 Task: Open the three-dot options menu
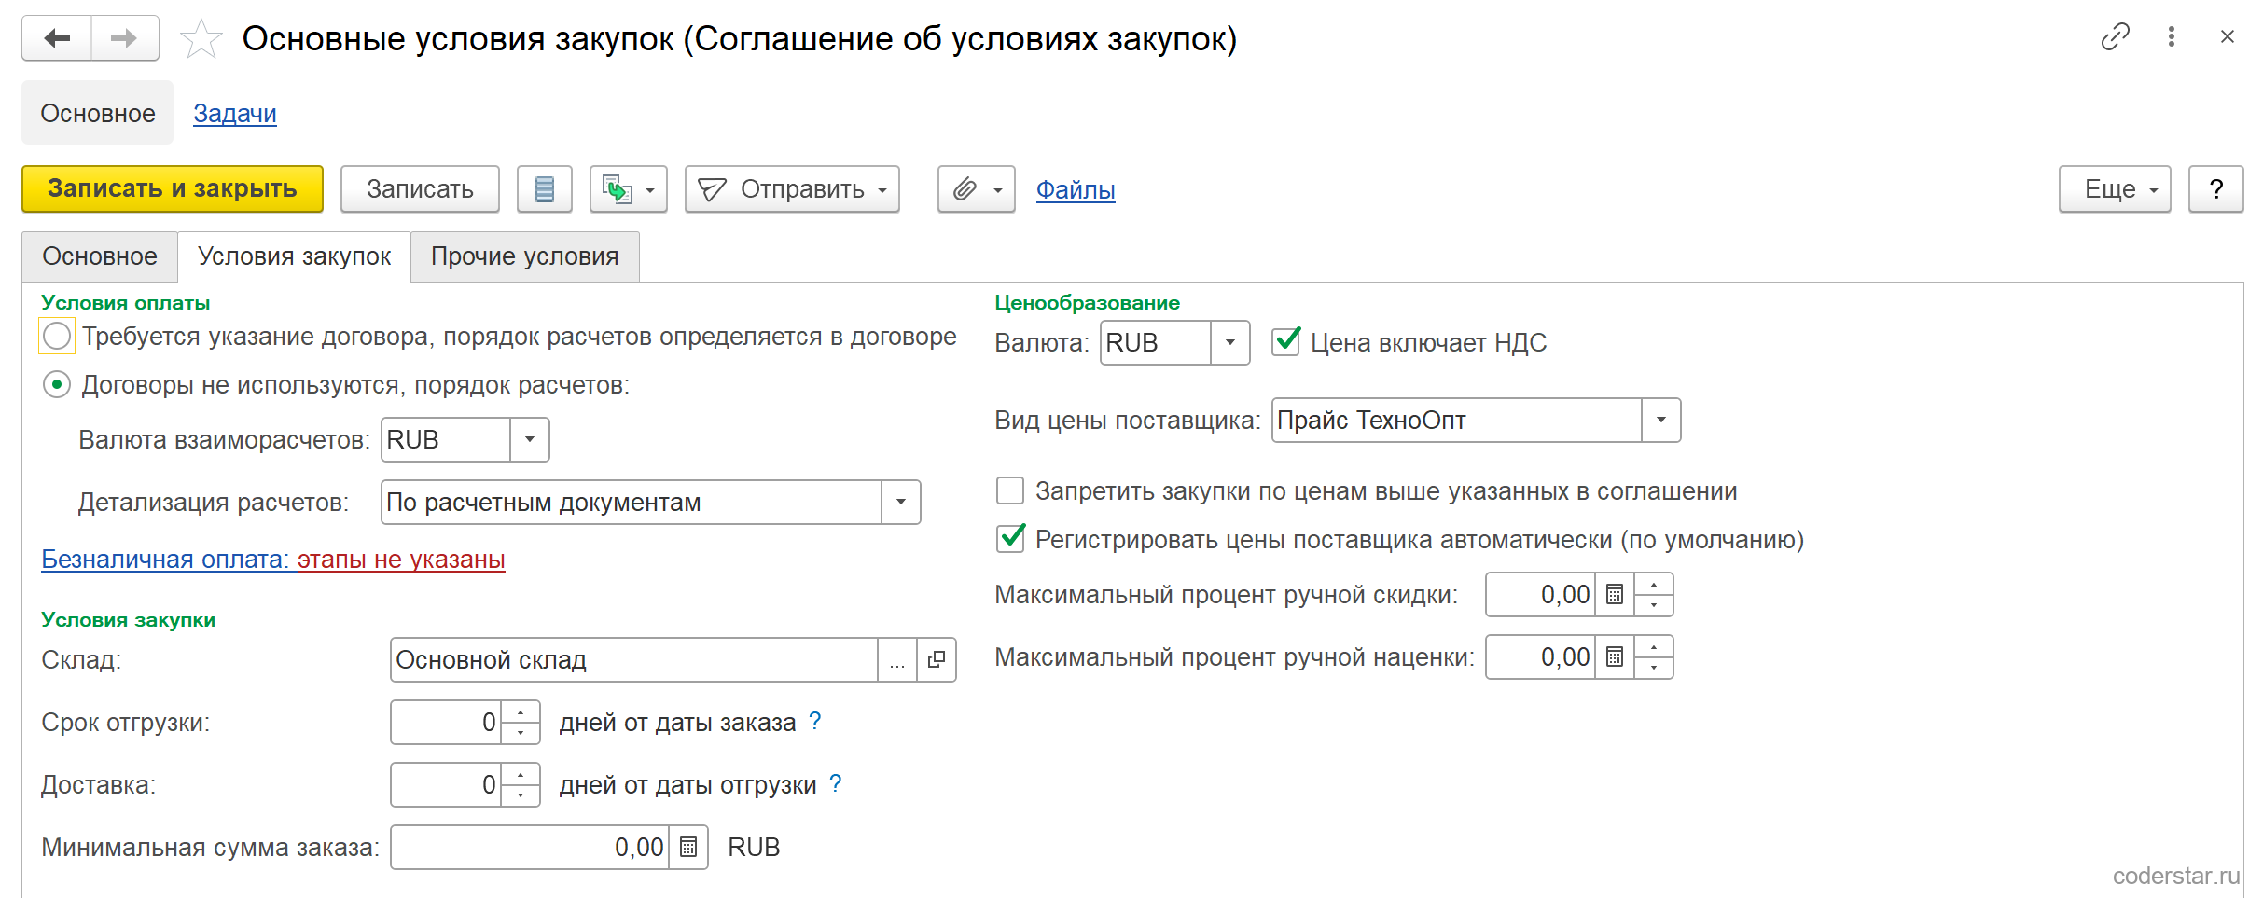(x=2172, y=36)
